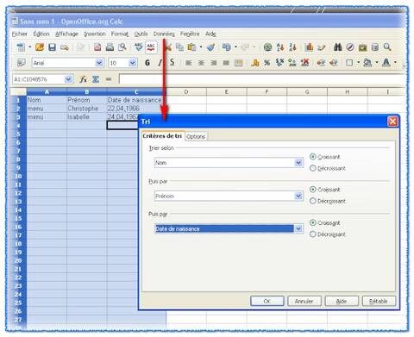Screen dimensions: 414x337
Task: Click the Navigator compass icon
Action: (x=350, y=47)
